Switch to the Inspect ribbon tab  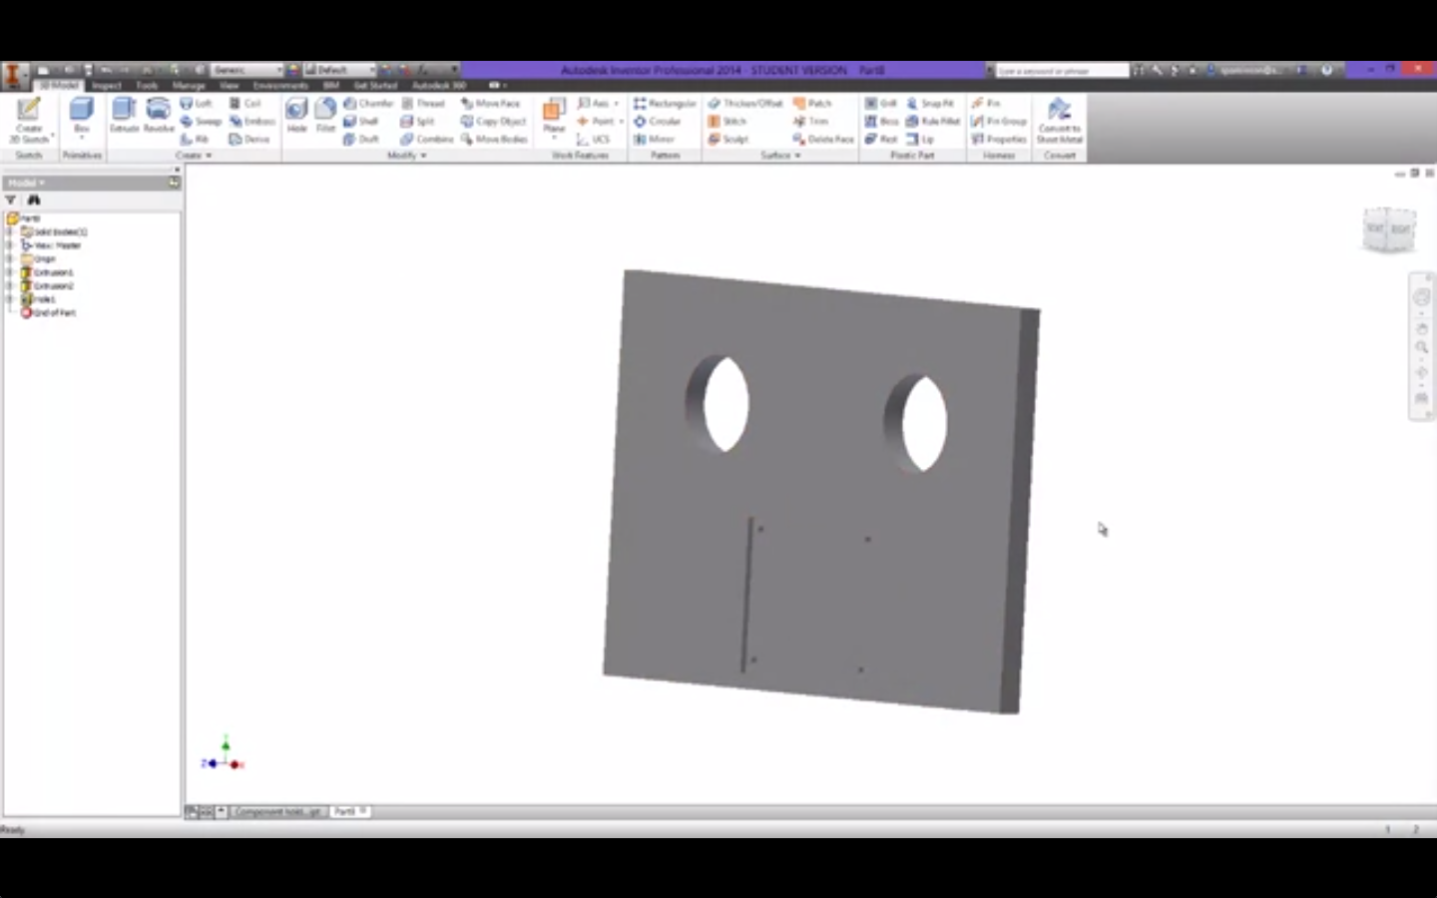point(106,86)
